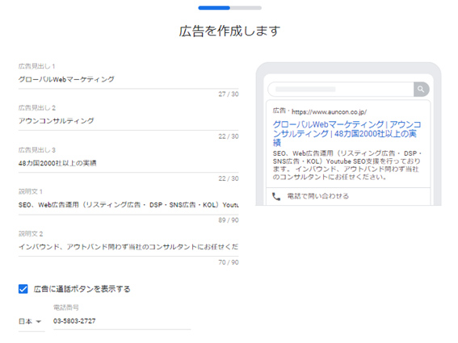Click the ad description text in preview
458x343 pixels.
(x=347, y=165)
